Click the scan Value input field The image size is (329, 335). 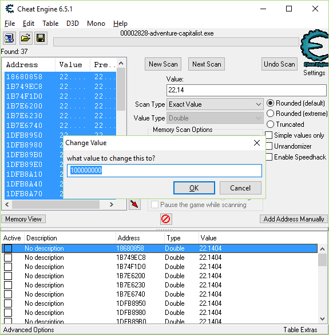(247, 90)
